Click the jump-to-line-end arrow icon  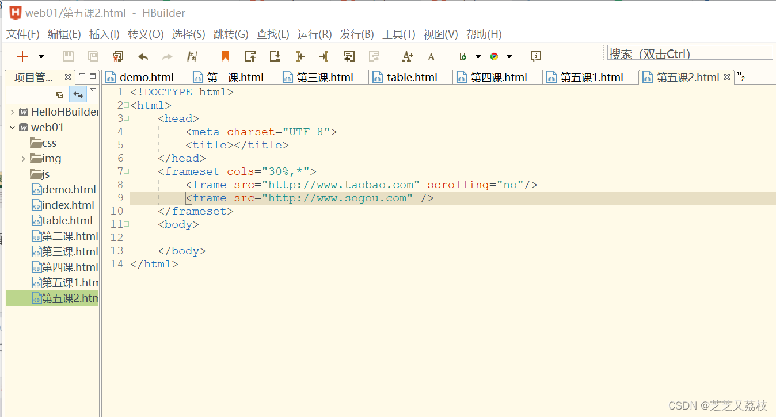pos(324,56)
